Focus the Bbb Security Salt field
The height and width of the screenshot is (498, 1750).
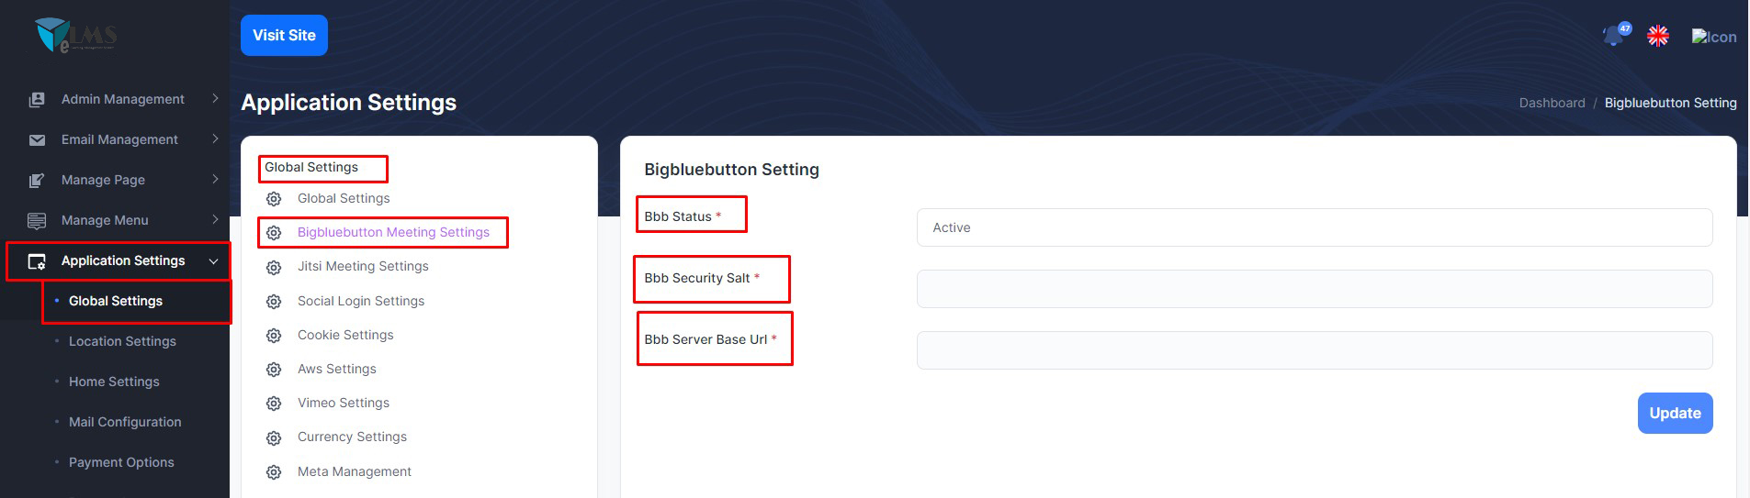click(1314, 289)
